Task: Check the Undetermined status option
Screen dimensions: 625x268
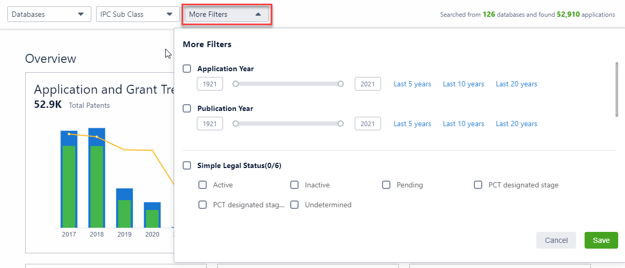Action: 294,205
